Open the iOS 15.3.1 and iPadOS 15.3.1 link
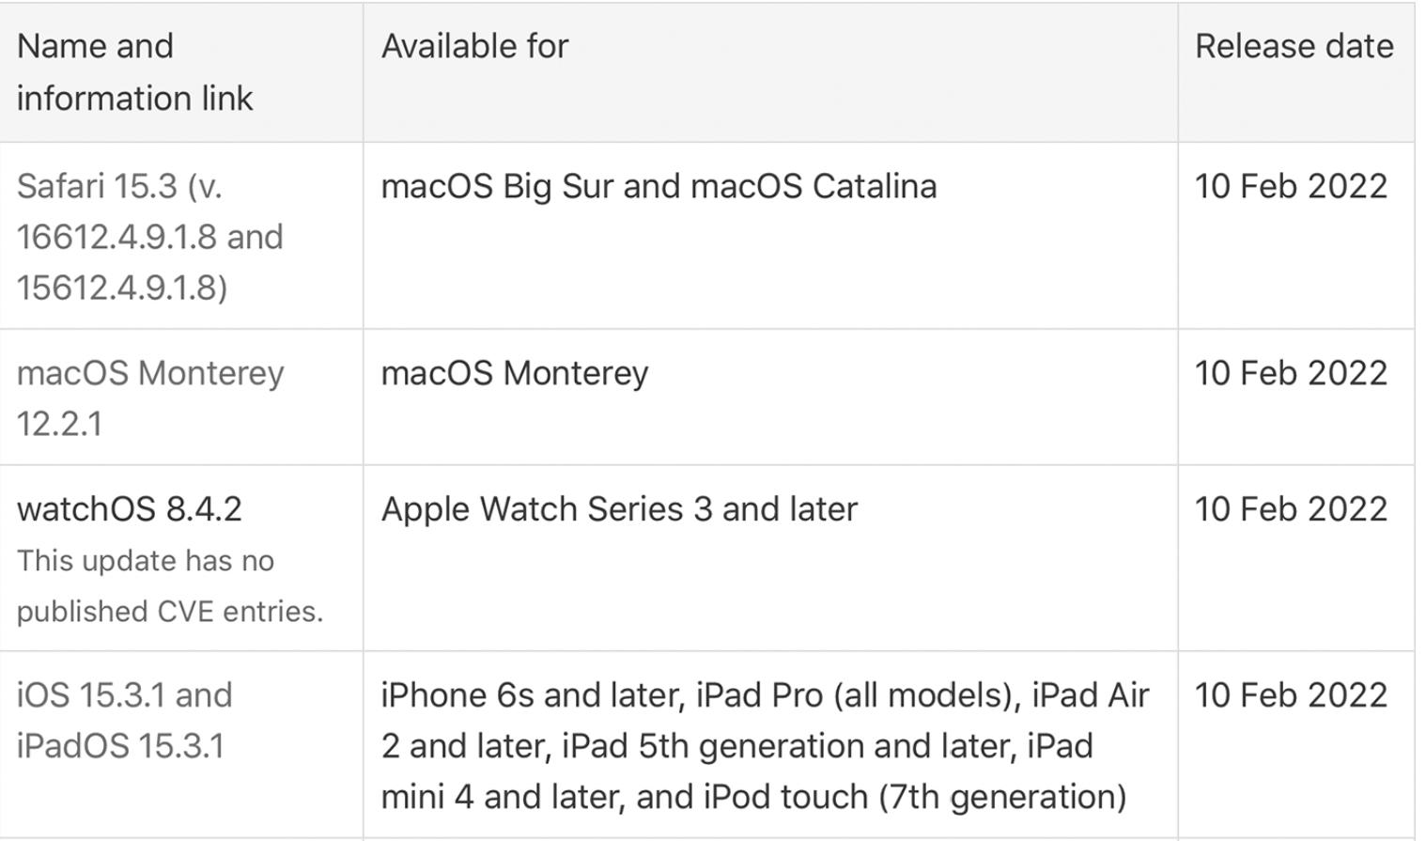Screen dimensions: 1426x841 [124, 696]
